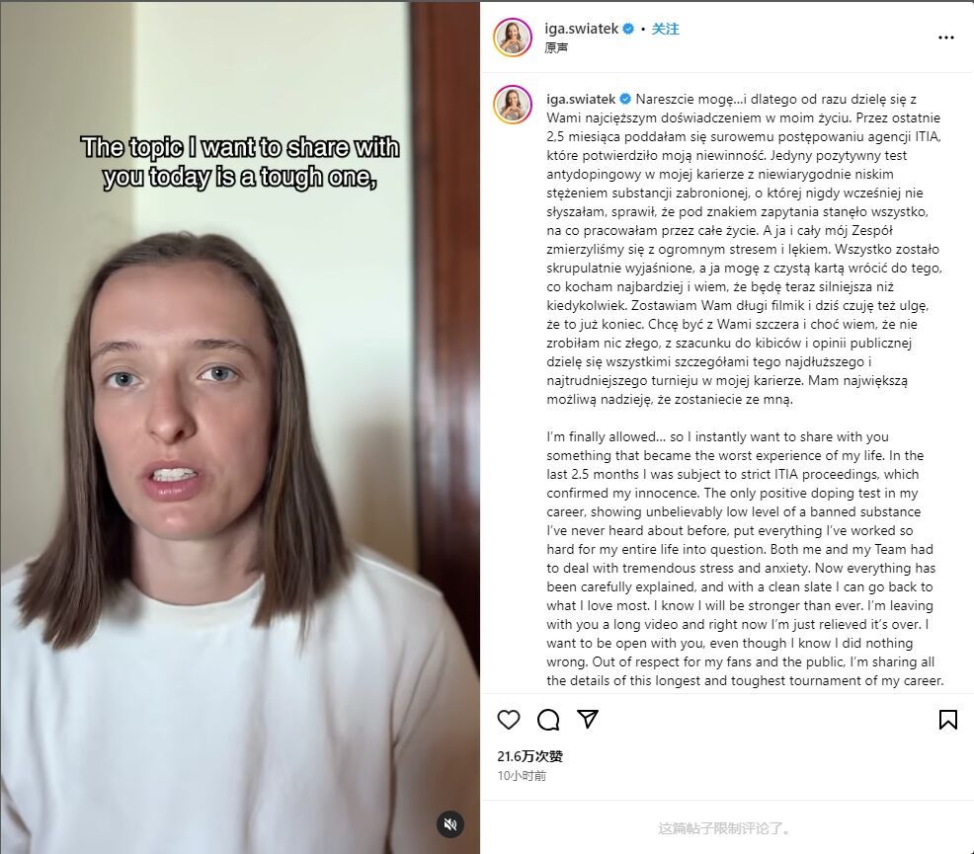Click the English caption paragraph text
The height and width of the screenshot is (854, 974).
pos(745,559)
